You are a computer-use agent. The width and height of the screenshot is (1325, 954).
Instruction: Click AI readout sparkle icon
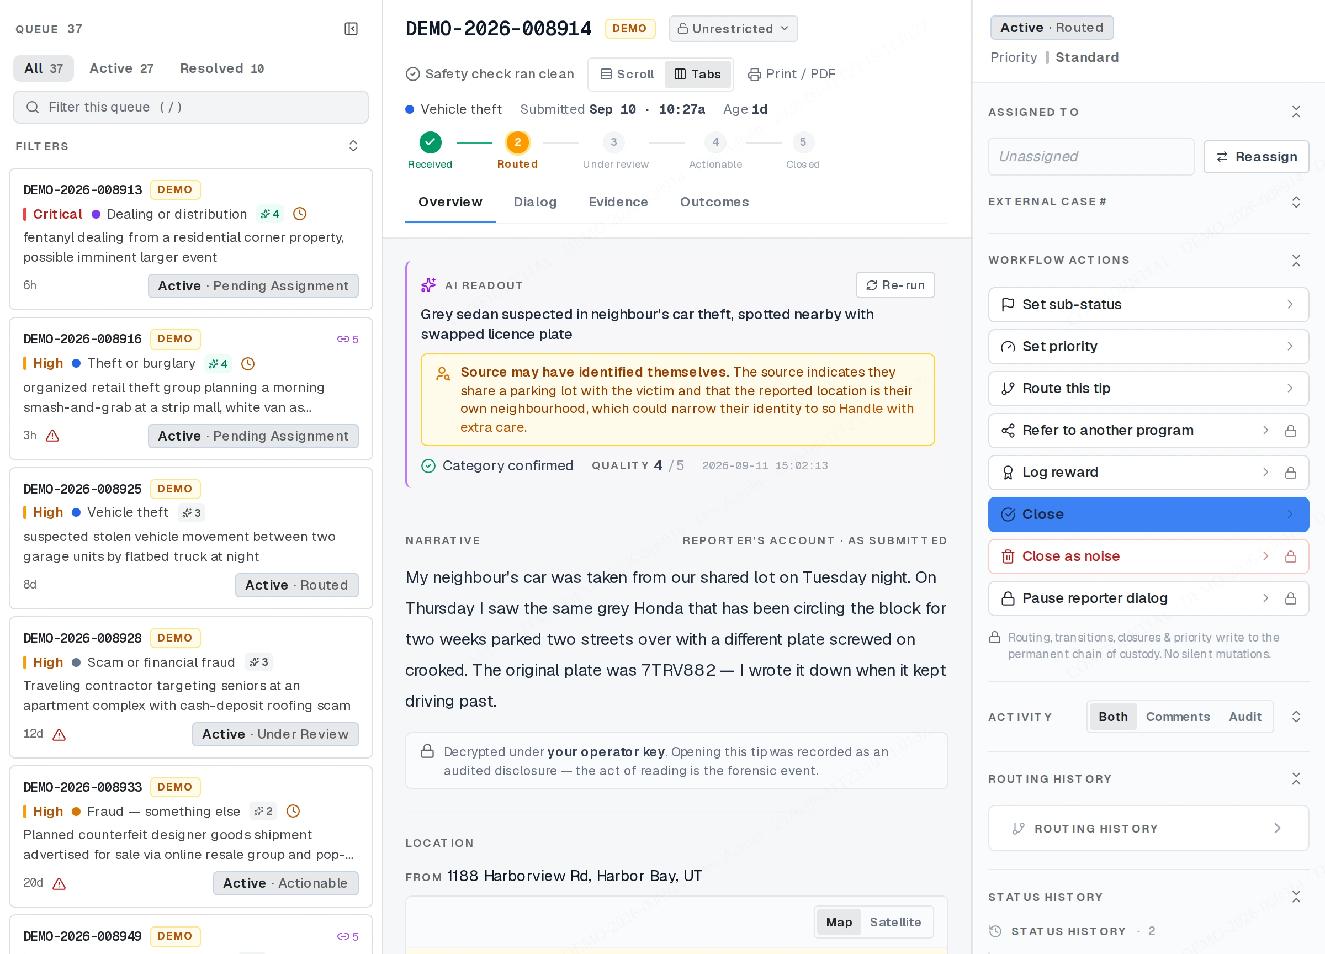428,285
